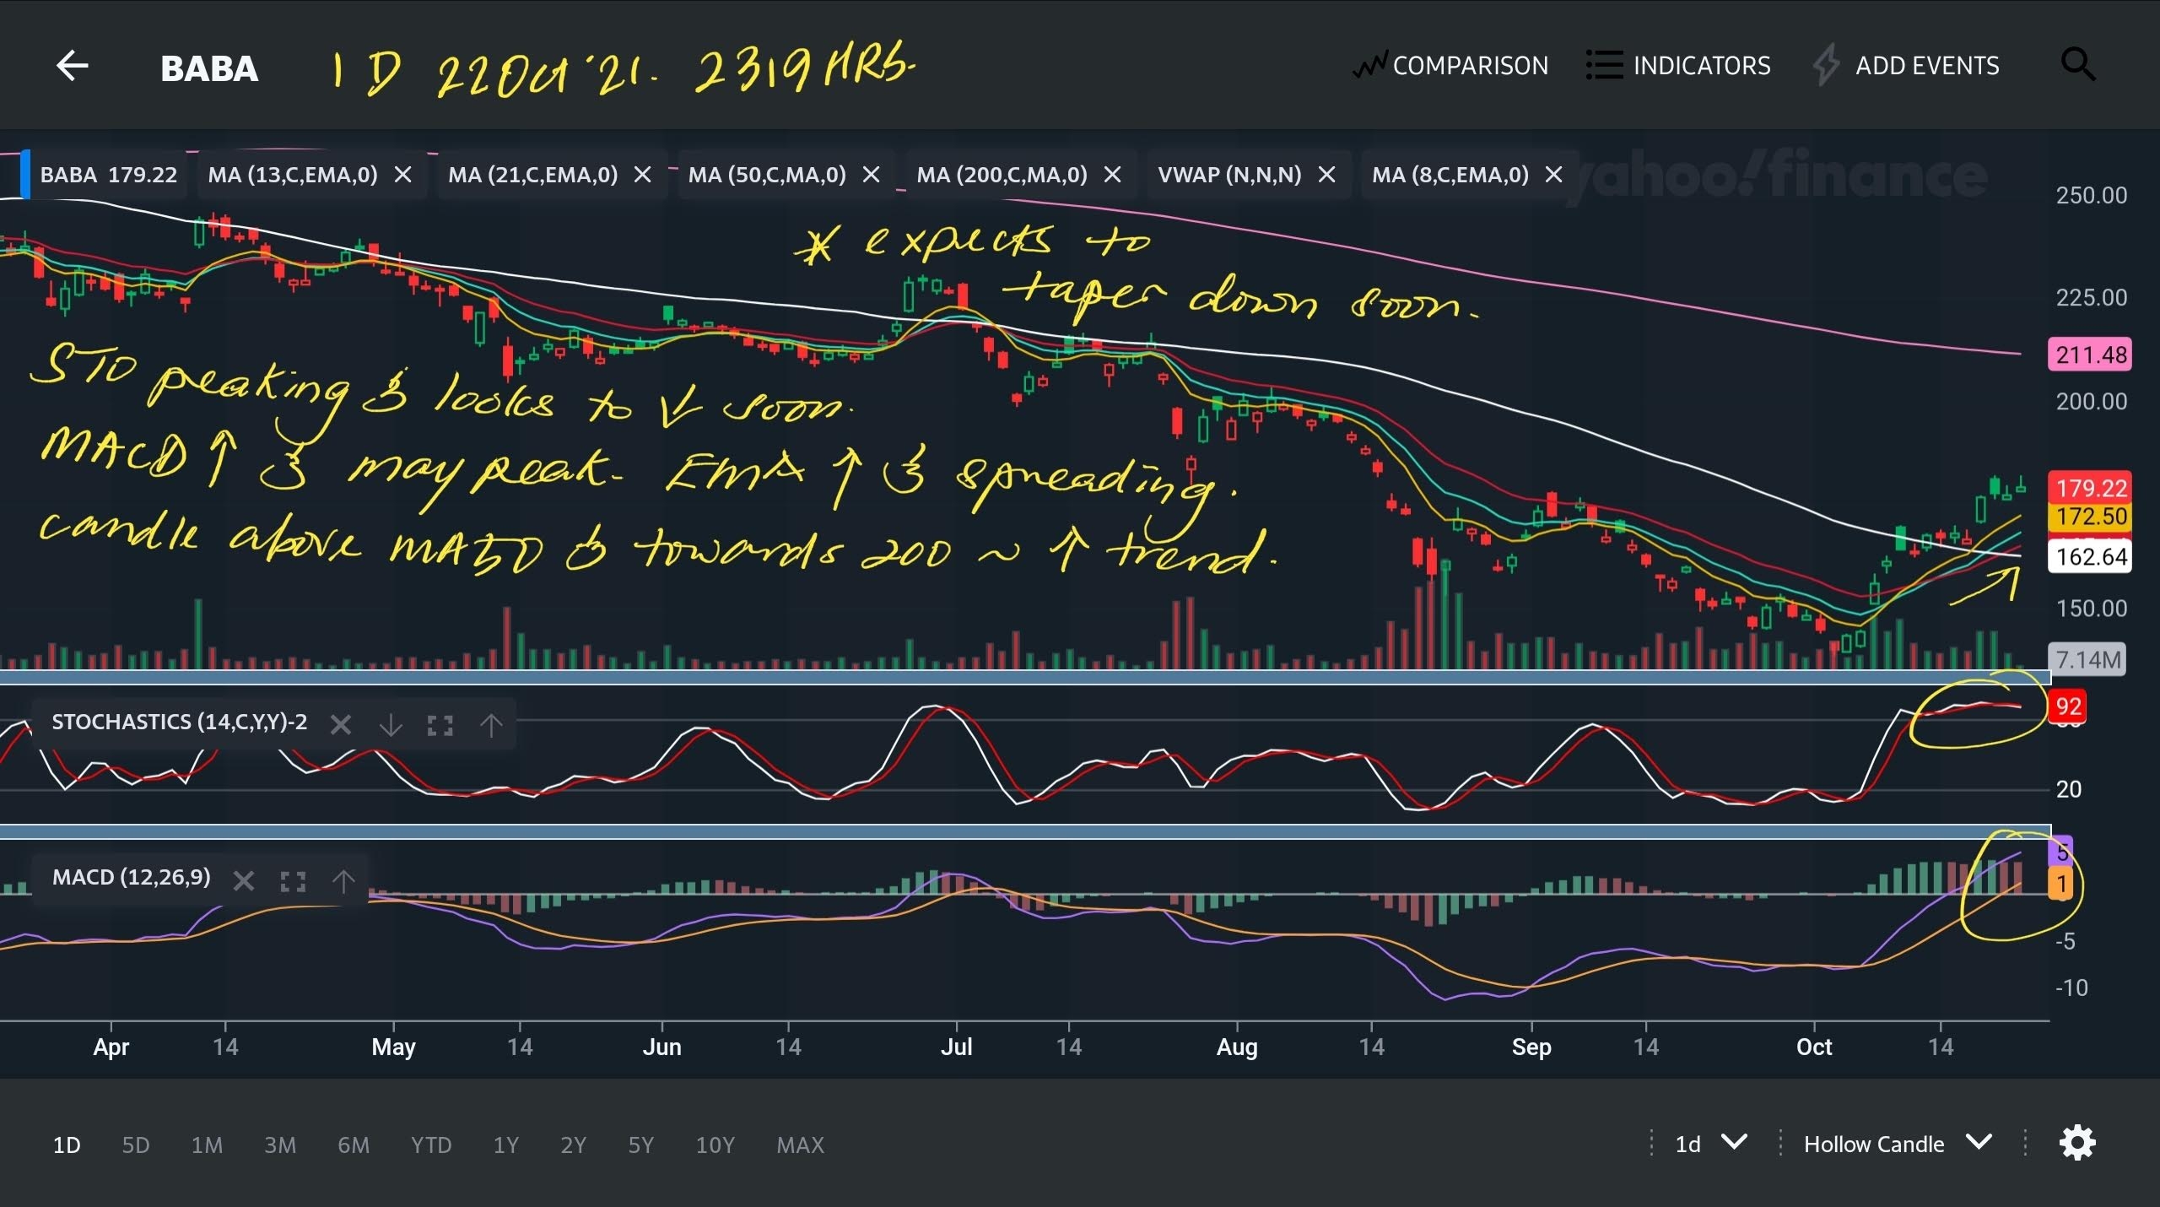The height and width of the screenshot is (1207, 2160).
Task: Switch to the 3M range
Action: tap(280, 1145)
